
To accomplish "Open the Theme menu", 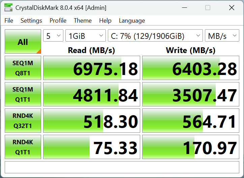I will click(83, 21).
